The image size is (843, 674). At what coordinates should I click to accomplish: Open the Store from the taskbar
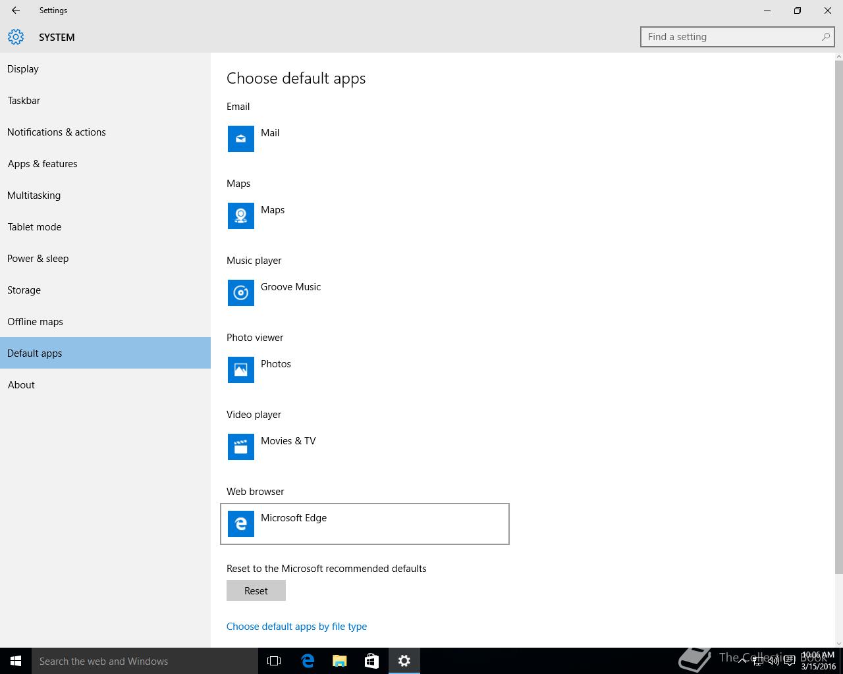(371, 661)
